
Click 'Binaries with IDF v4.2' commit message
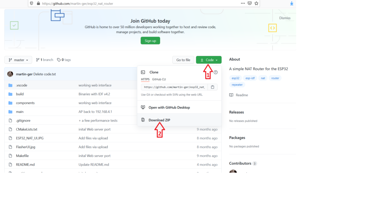[x=94, y=94]
